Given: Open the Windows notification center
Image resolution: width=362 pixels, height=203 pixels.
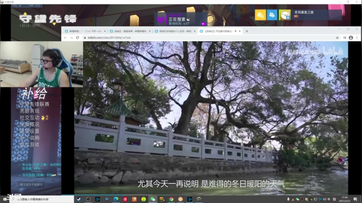Looking at the screenshot, I should coord(355,199).
